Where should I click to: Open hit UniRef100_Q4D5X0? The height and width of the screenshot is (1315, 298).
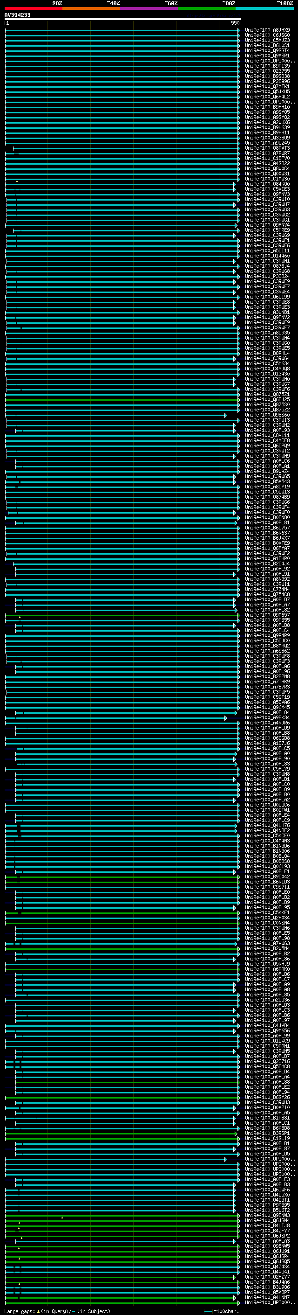tap(267, 1195)
